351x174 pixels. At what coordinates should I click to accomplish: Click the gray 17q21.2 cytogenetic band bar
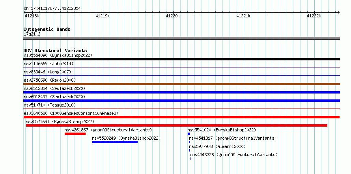click(181, 38)
